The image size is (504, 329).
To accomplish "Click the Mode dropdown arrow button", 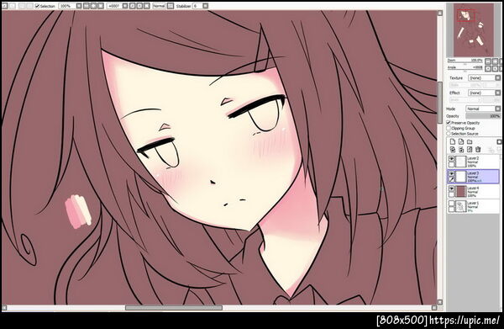I will [498, 109].
